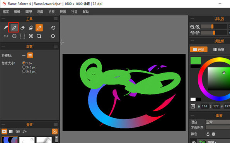Select the fill bucket tool

[31, 28]
